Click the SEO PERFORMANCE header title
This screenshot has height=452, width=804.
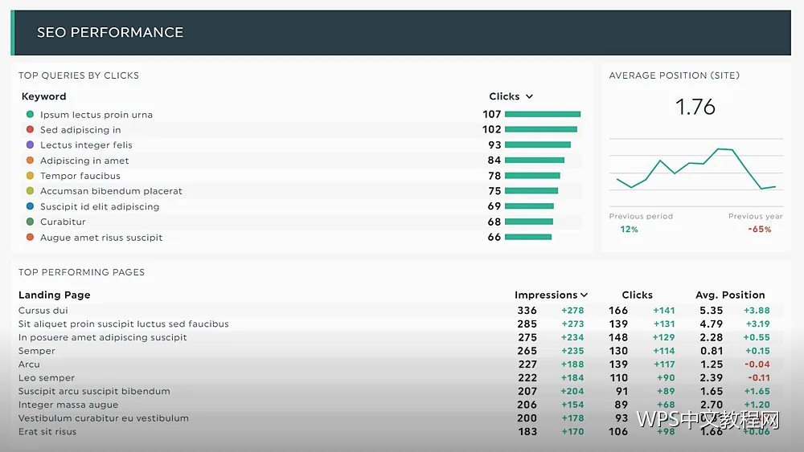point(109,32)
